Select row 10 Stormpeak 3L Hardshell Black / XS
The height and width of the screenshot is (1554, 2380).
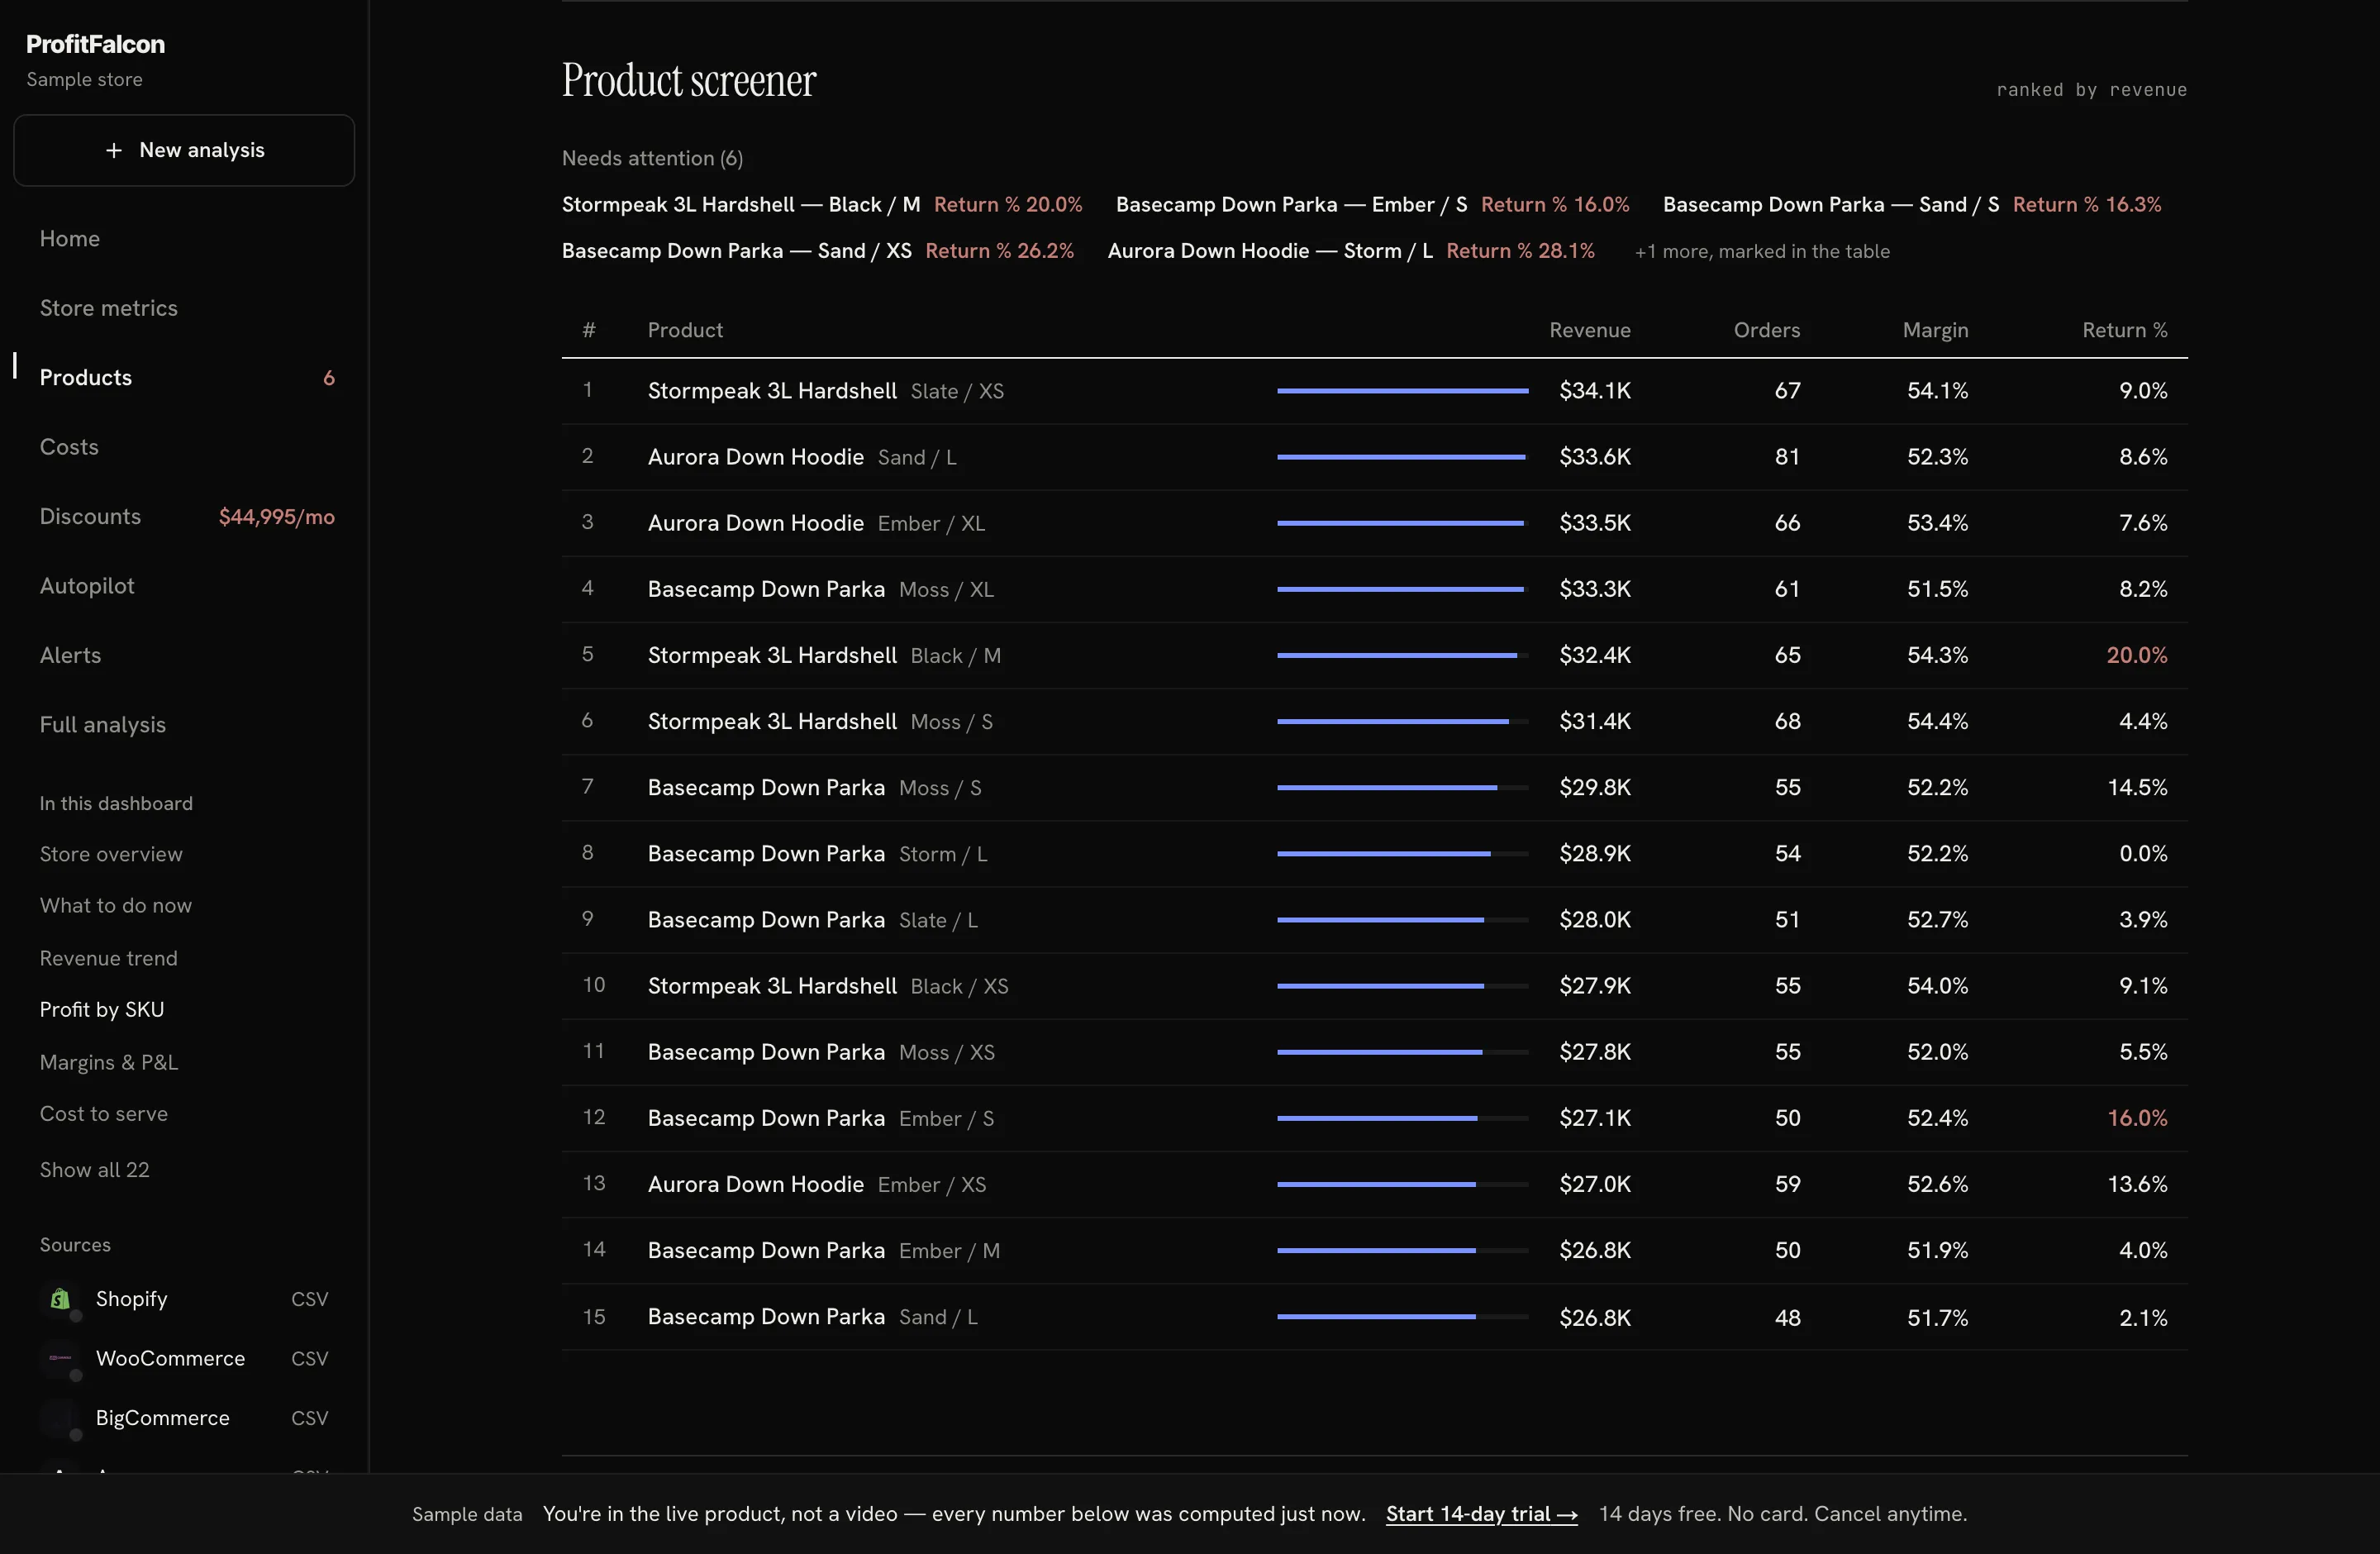(1374, 985)
